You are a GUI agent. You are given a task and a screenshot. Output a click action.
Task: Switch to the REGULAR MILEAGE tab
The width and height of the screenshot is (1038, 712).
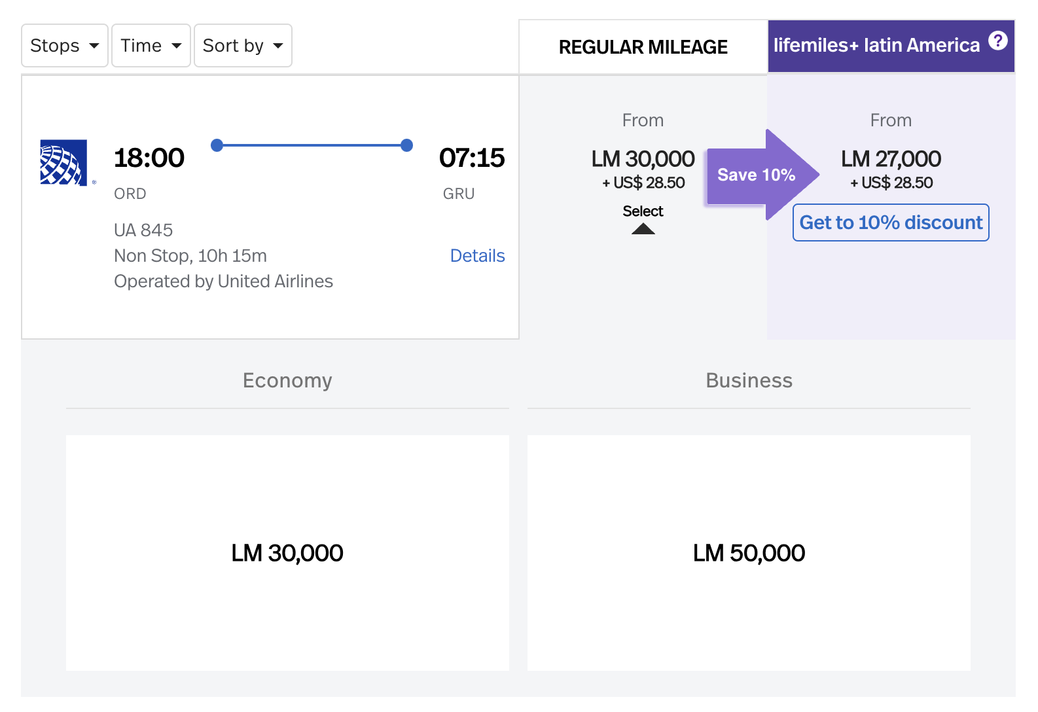pos(643,47)
